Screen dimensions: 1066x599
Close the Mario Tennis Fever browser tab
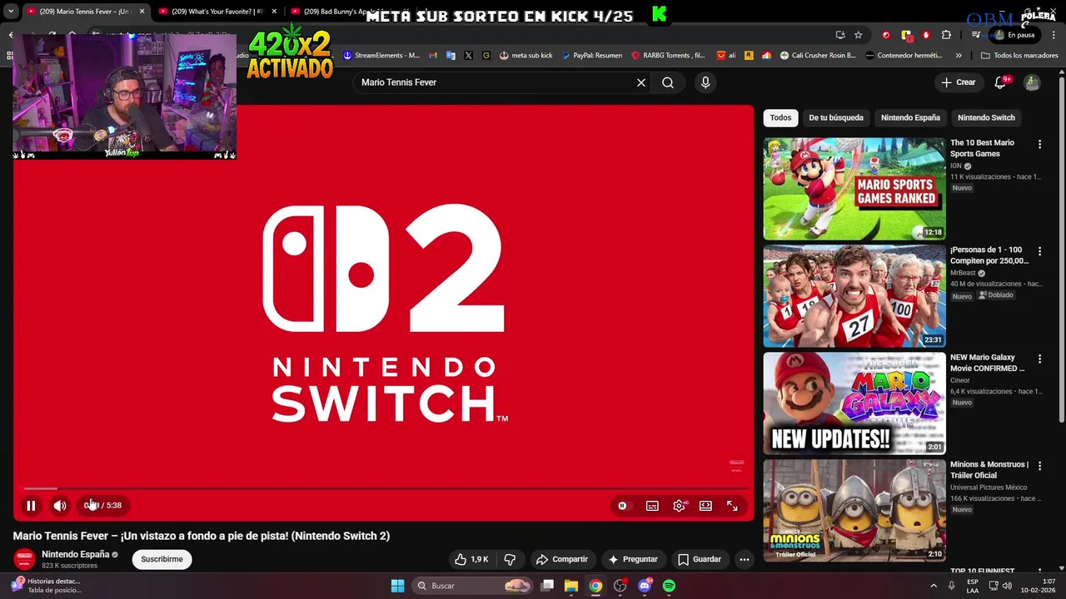tap(142, 12)
